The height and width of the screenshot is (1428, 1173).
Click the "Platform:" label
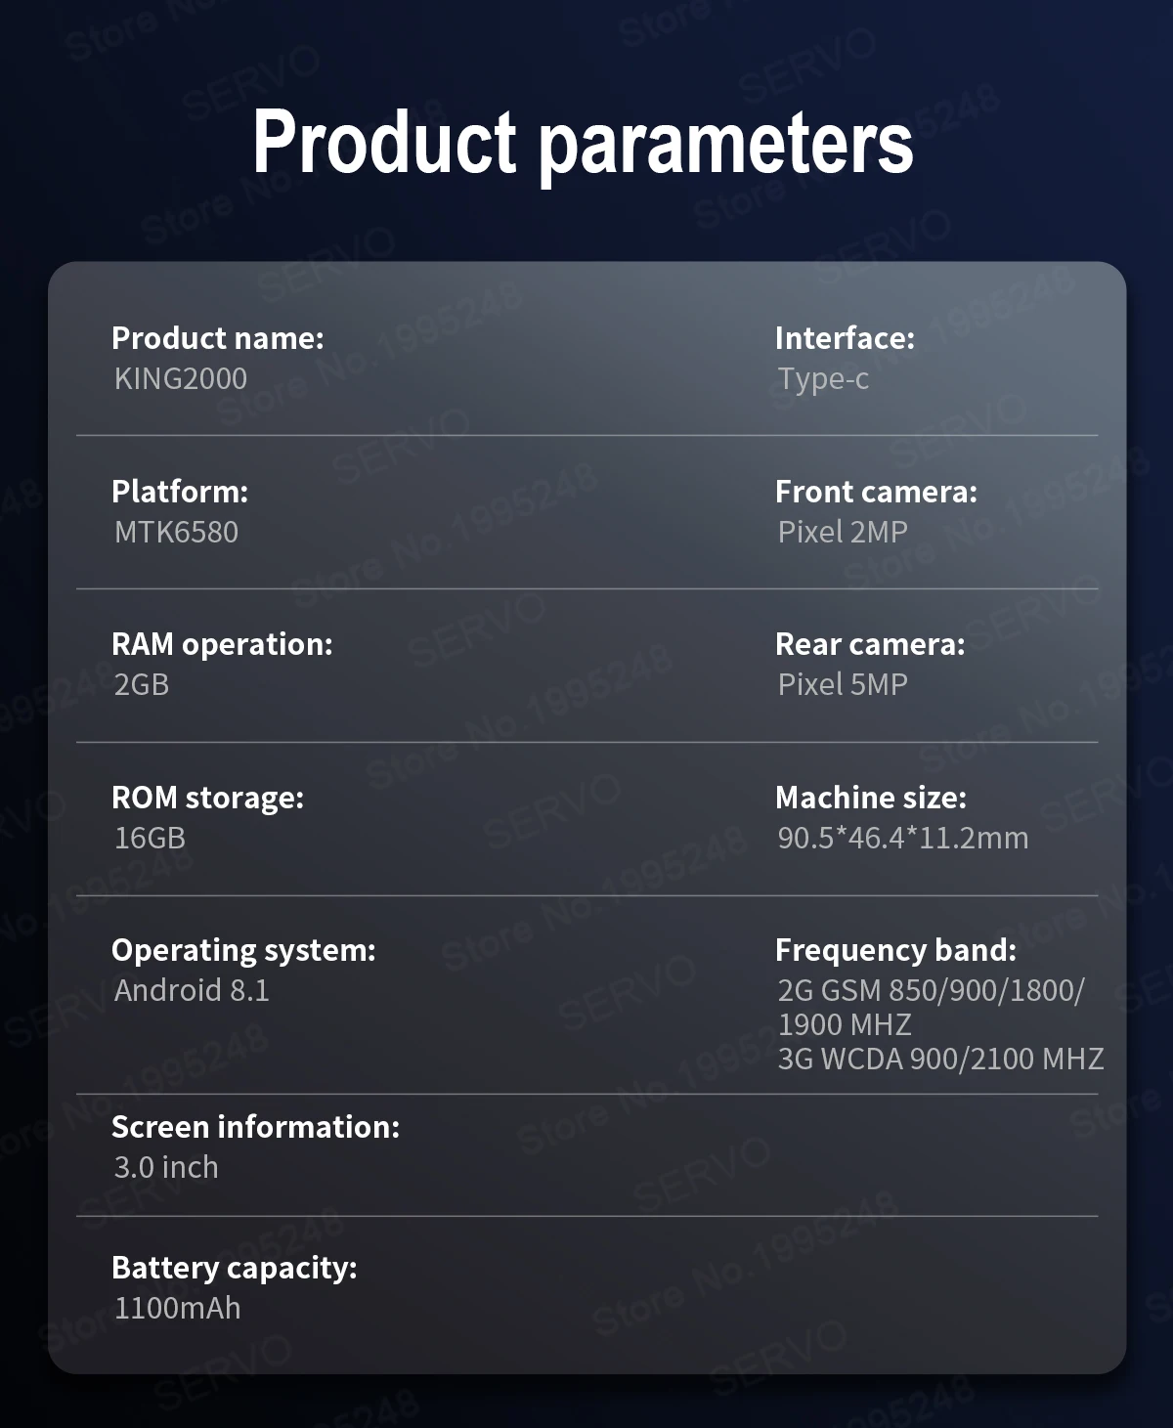pyautogui.click(x=180, y=492)
